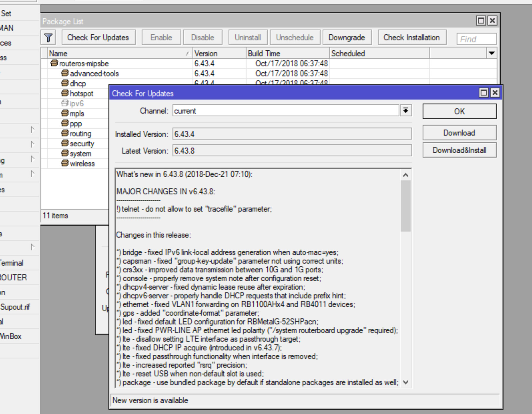
Task: Click the Downgrade toolbar button
Action: [347, 38]
